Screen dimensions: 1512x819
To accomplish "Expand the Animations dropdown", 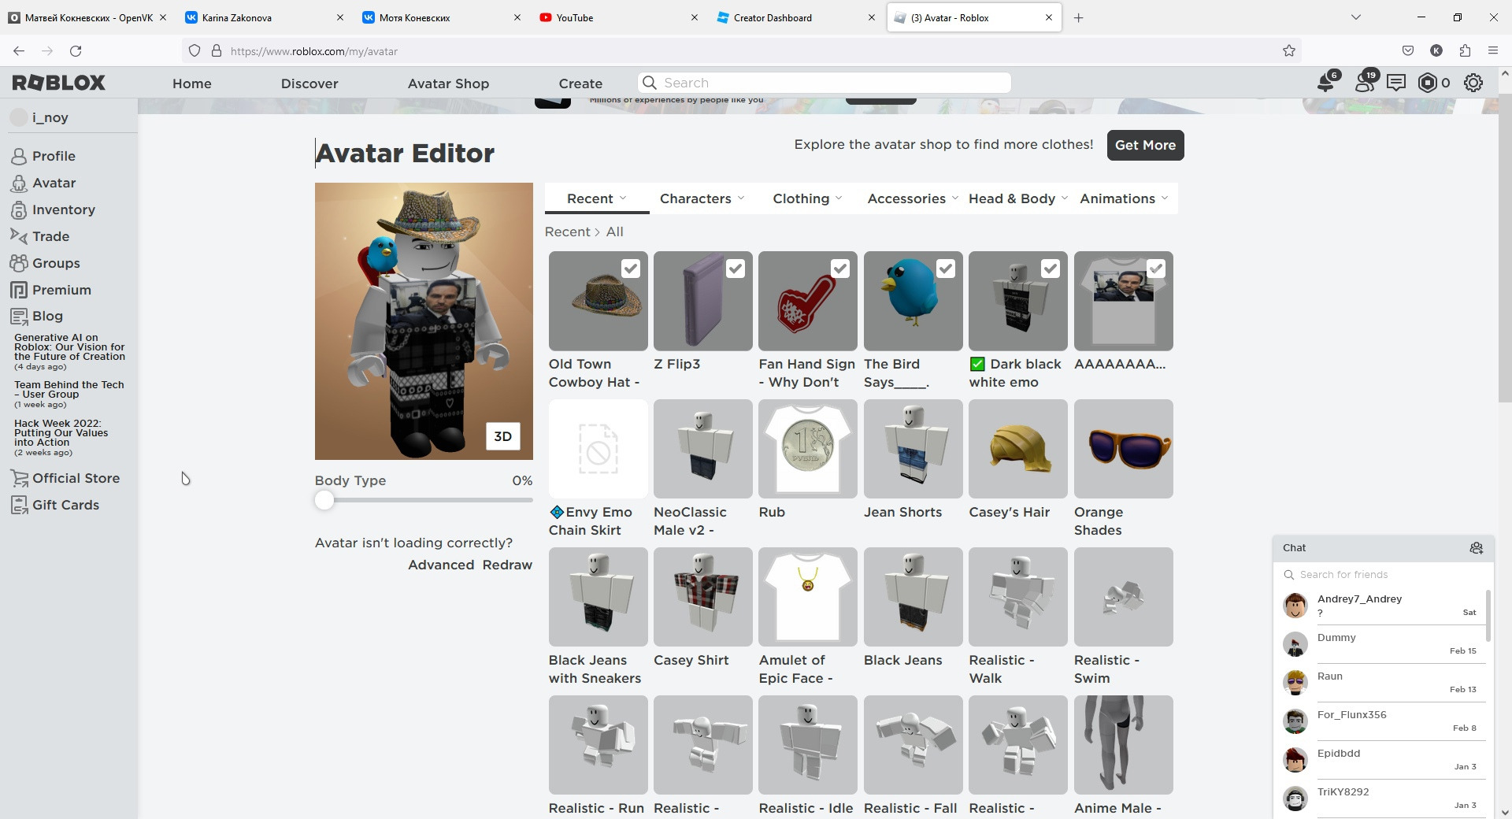I will pyautogui.click(x=1124, y=198).
